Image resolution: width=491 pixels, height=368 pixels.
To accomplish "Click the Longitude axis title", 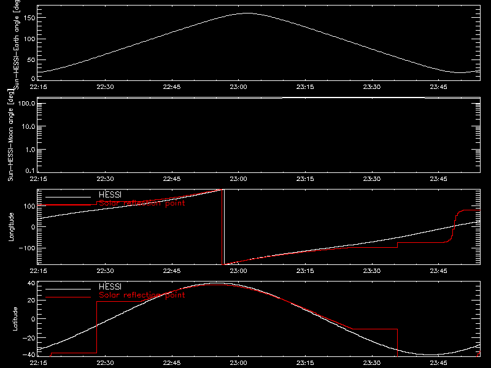I will 11,227.
